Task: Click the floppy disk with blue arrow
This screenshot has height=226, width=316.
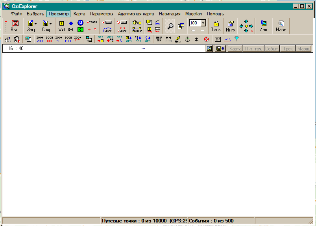Action: (x=220, y=48)
